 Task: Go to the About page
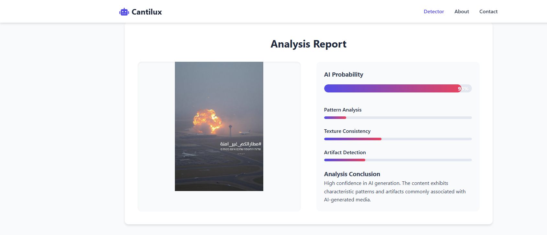click(462, 11)
